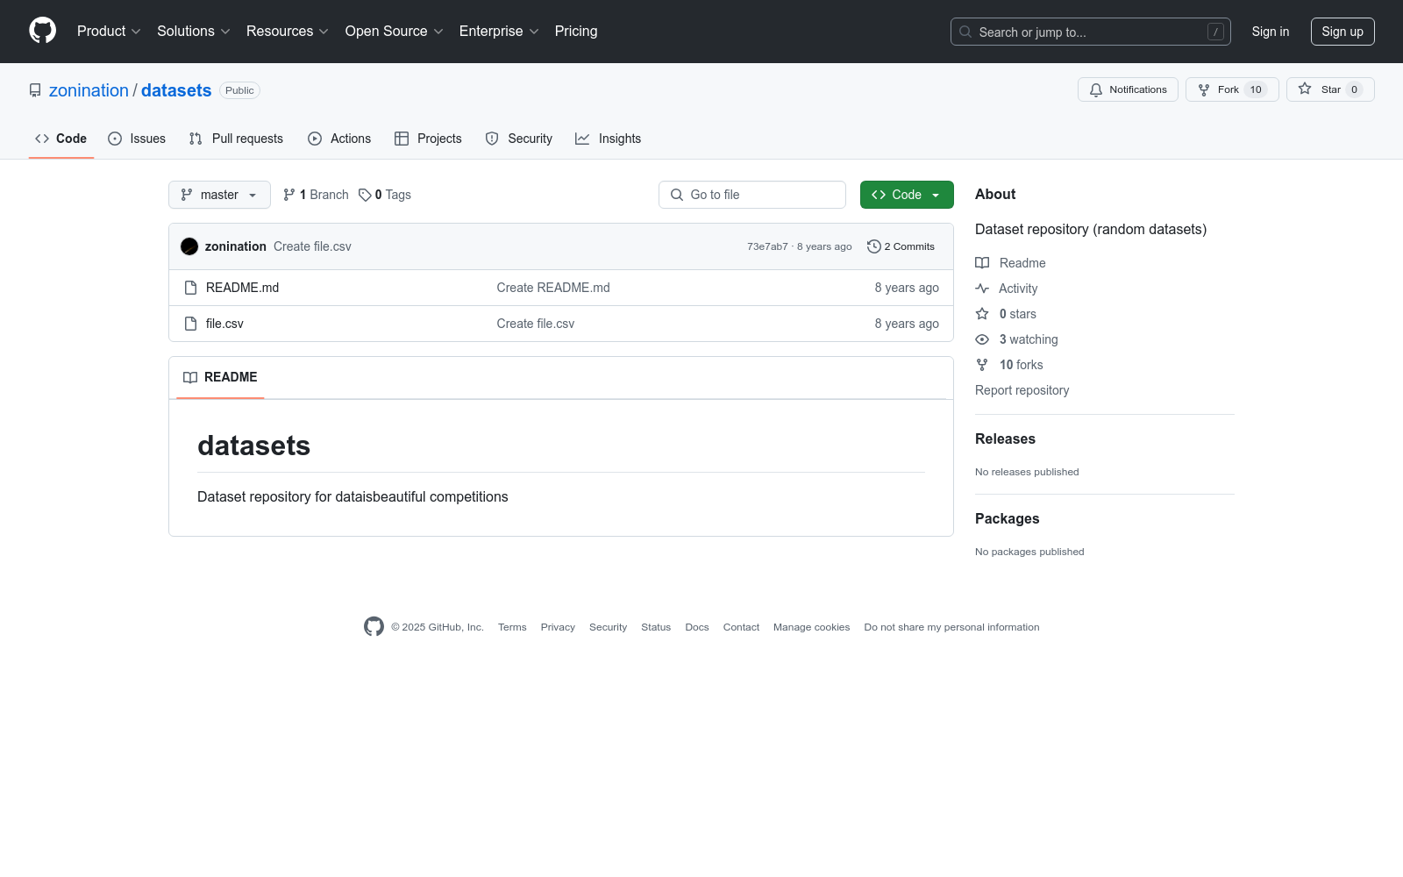Open the Packages heading link
1403x877 pixels.
[x=1007, y=518]
